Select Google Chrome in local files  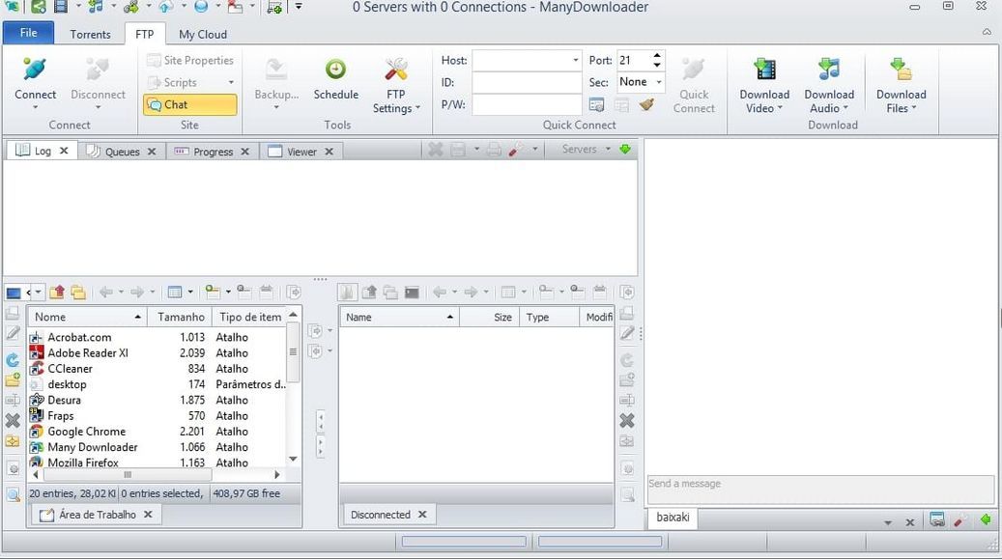[157, 432]
